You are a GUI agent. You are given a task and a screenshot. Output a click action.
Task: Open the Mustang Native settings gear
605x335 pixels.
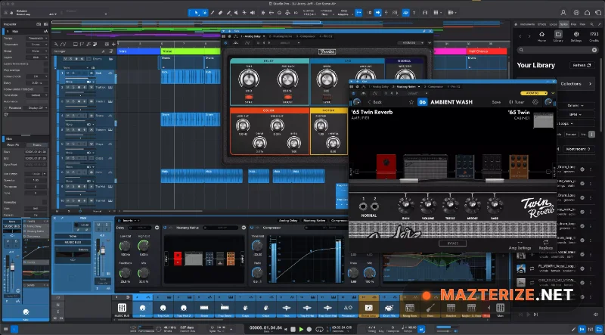[535, 102]
